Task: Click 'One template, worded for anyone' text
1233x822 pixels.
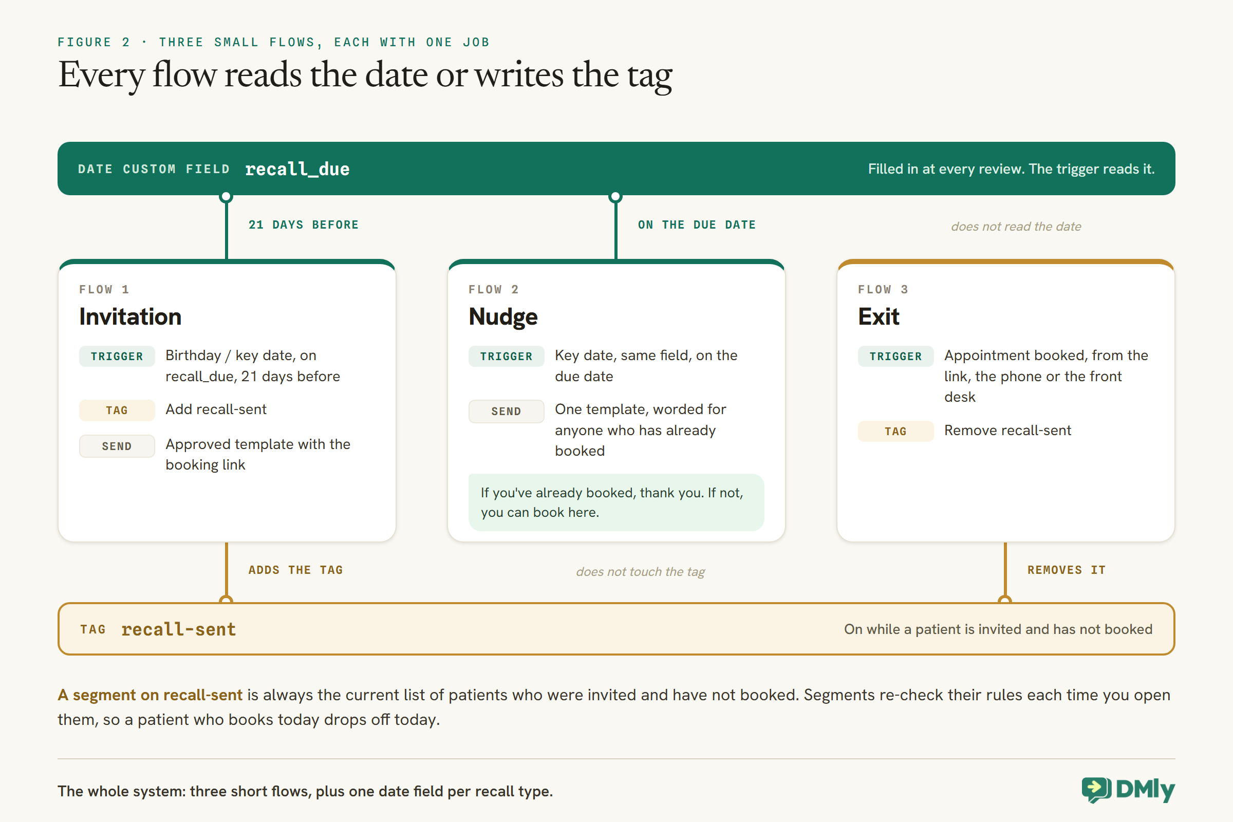Action: click(641, 430)
